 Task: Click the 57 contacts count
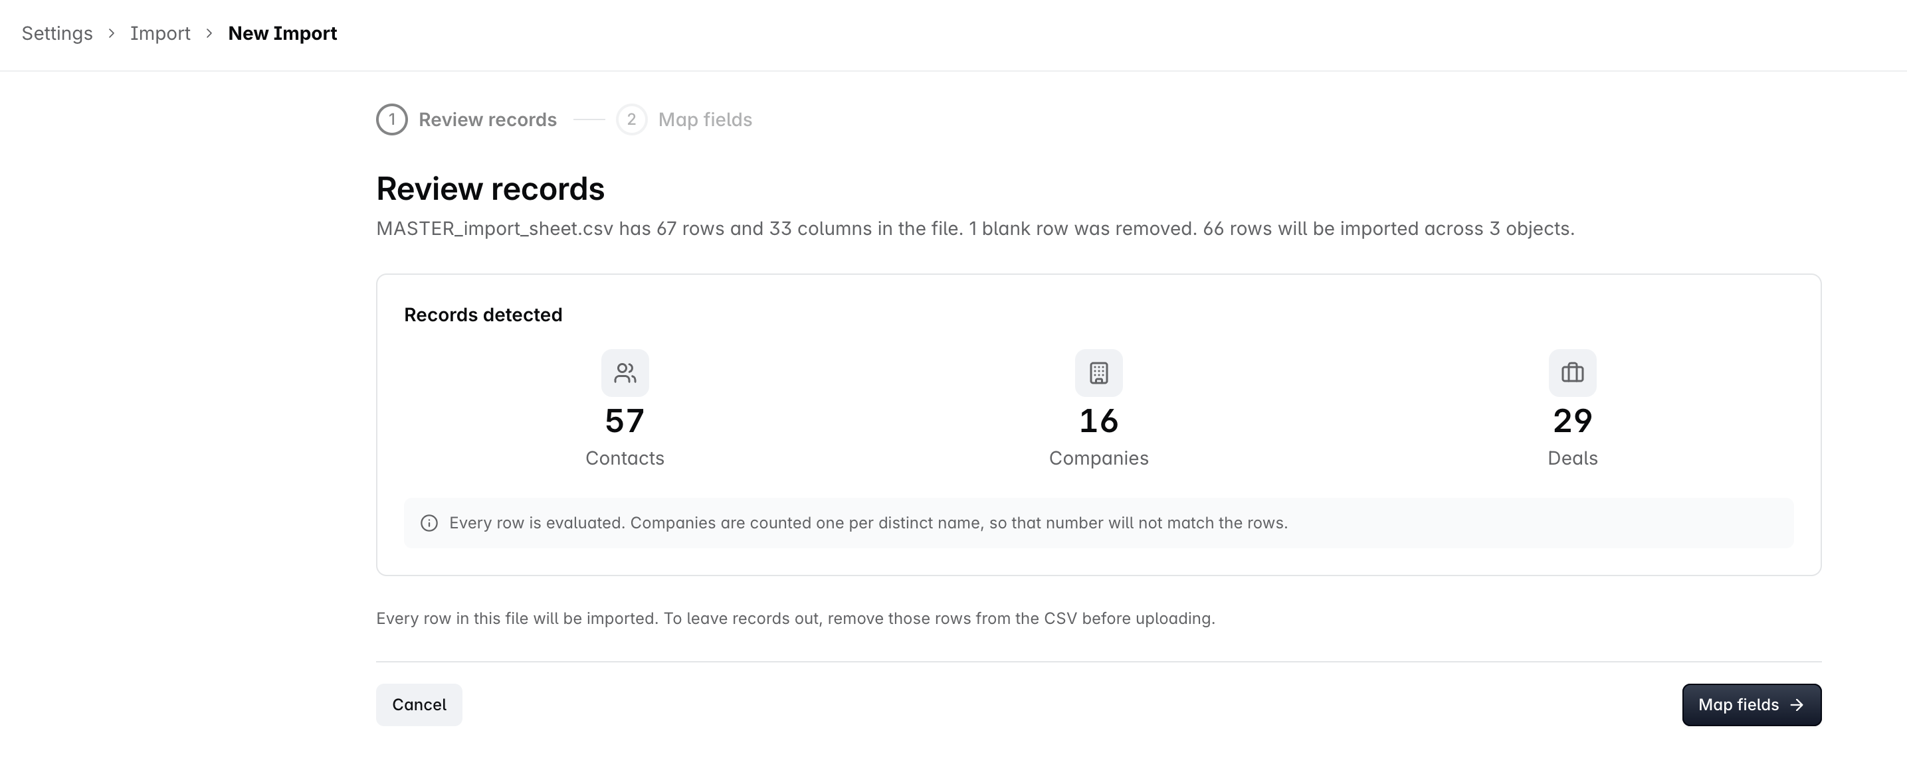(625, 421)
